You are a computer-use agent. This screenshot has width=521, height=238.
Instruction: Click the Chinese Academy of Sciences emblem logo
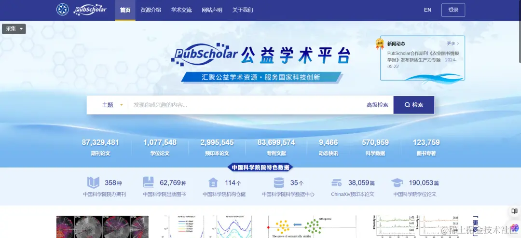(x=62, y=10)
